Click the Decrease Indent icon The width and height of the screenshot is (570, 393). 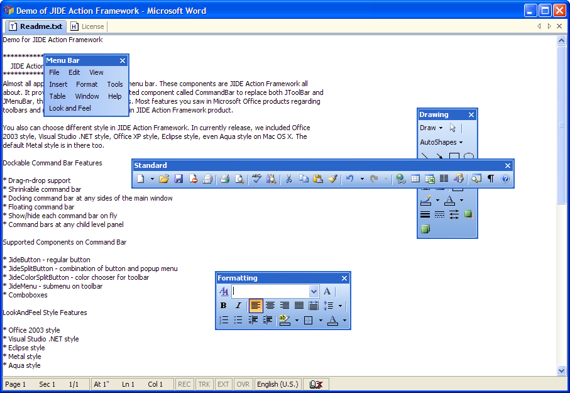pos(253,320)
